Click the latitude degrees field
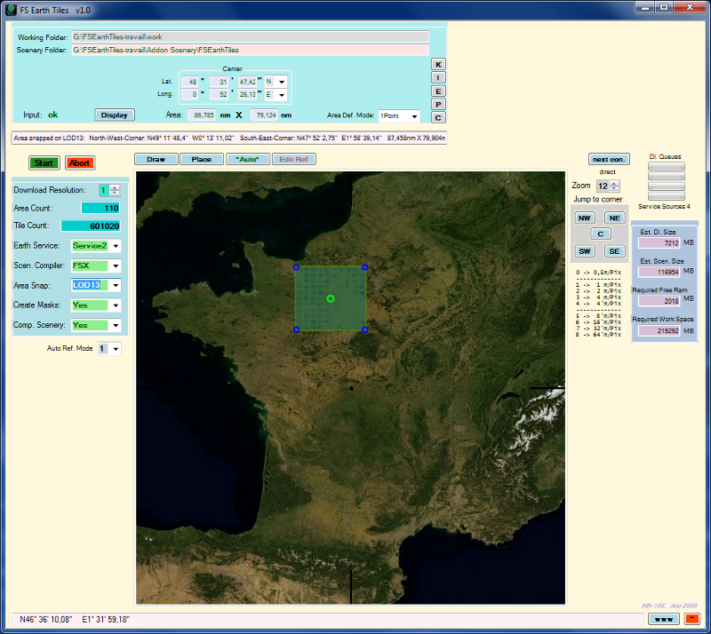This screenshot has height=634, width=711. pos(190,82)
